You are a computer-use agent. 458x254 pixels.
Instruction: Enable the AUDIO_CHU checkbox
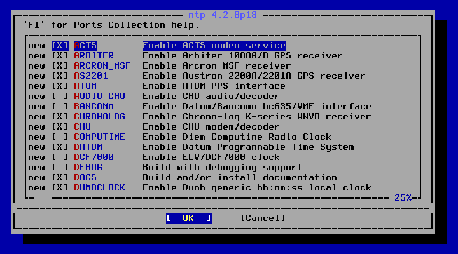point(60,97)
